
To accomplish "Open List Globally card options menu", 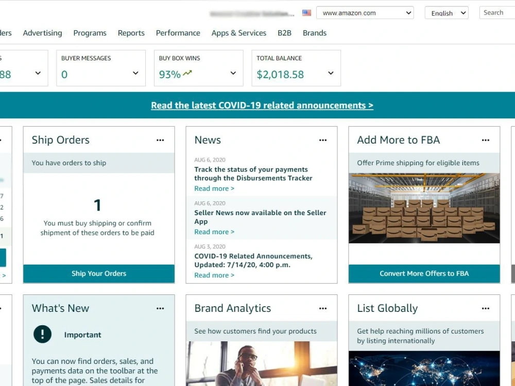I will coord(486,308).
